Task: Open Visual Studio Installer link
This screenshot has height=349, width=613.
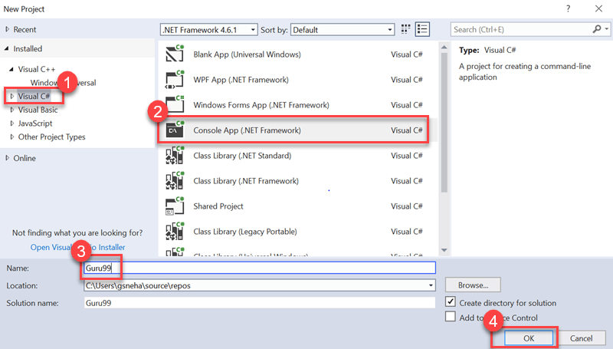Action: click(77, 247)
